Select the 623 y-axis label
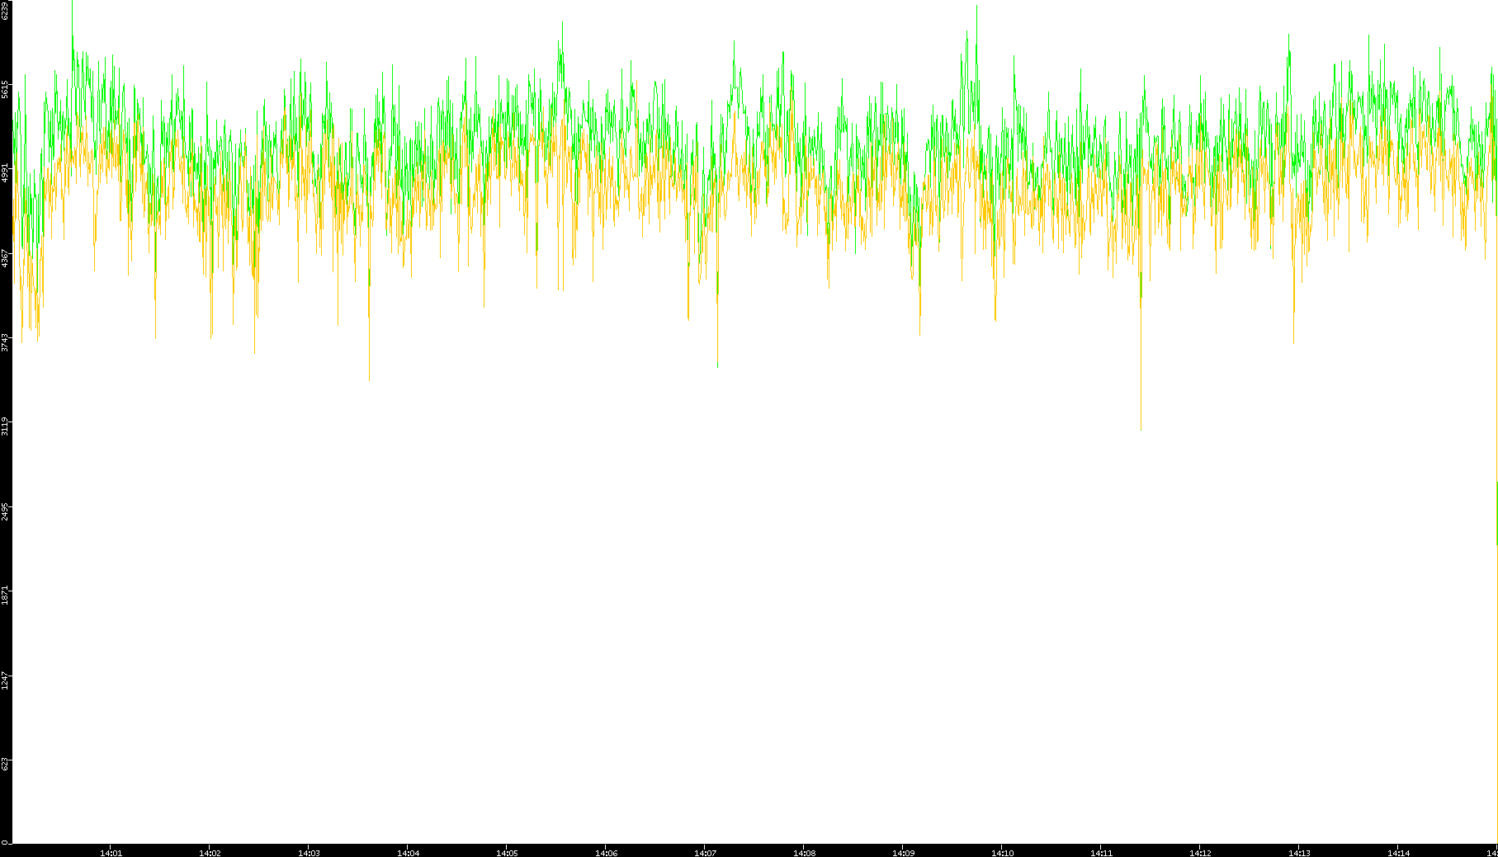 pyautogui.click(x=5, y=763)
